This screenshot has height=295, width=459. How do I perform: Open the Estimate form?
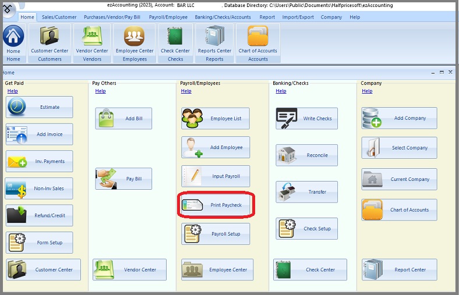click(x=40, y=107)
